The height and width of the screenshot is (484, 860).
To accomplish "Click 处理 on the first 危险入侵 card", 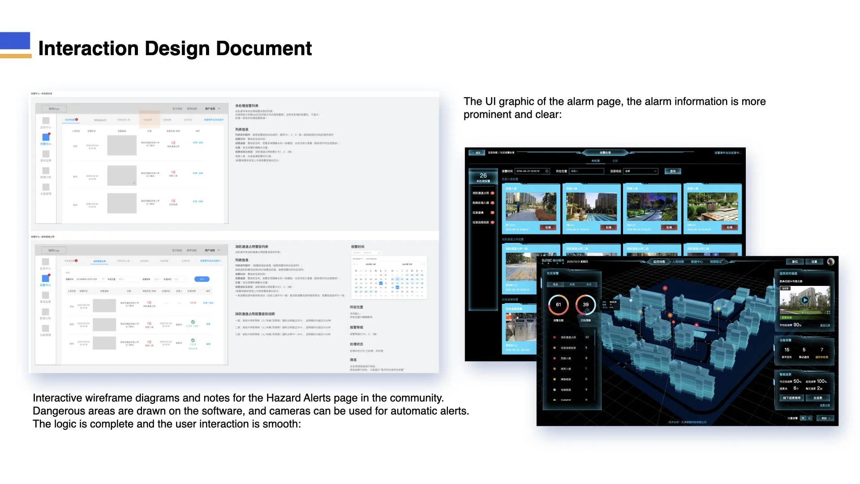I will (x=548, y=228).
